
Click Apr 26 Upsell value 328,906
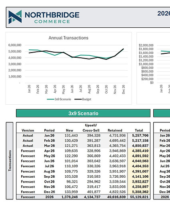94,151
